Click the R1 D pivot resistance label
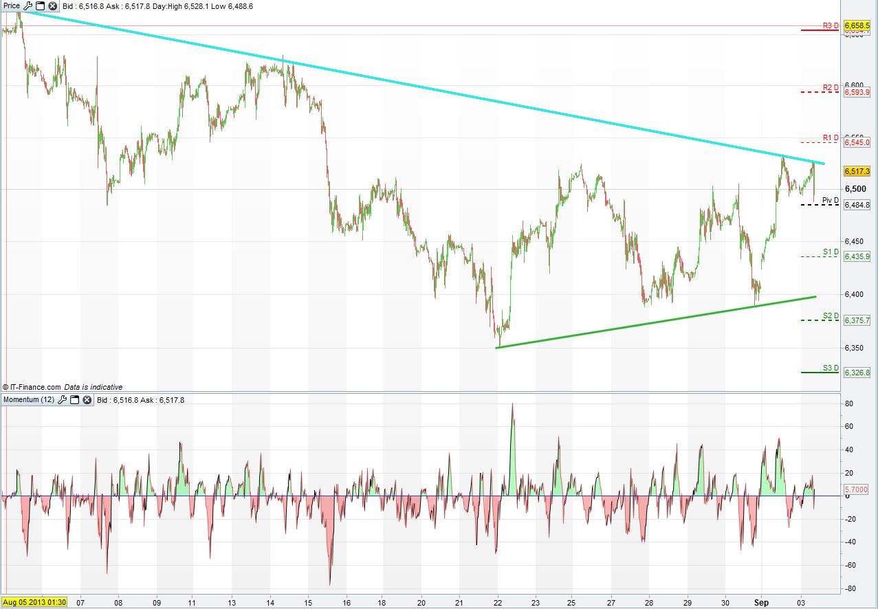Image resolution: width=878 pixels, height=609 pixels. [831, 138]
